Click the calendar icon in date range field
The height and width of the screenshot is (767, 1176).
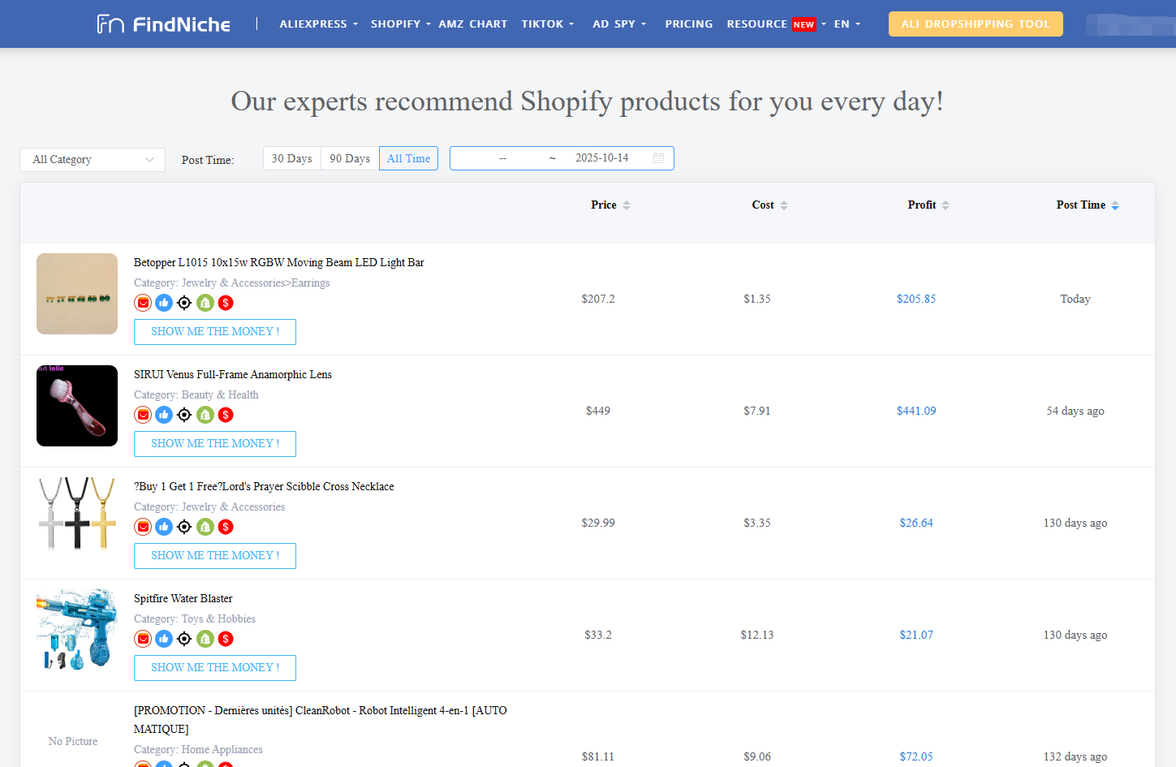658,158
